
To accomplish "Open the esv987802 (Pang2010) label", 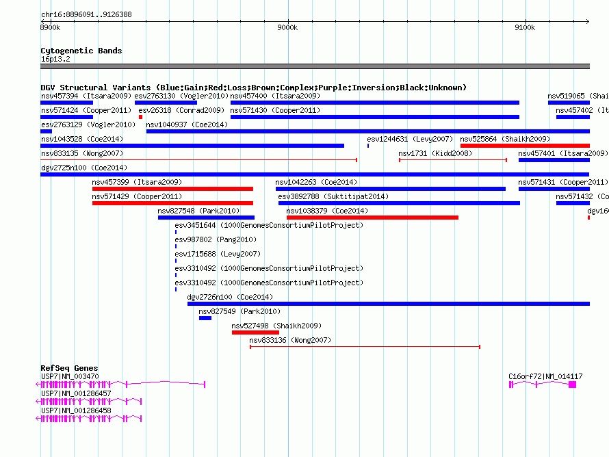I will pyautogui.click(x=216, y=239).
